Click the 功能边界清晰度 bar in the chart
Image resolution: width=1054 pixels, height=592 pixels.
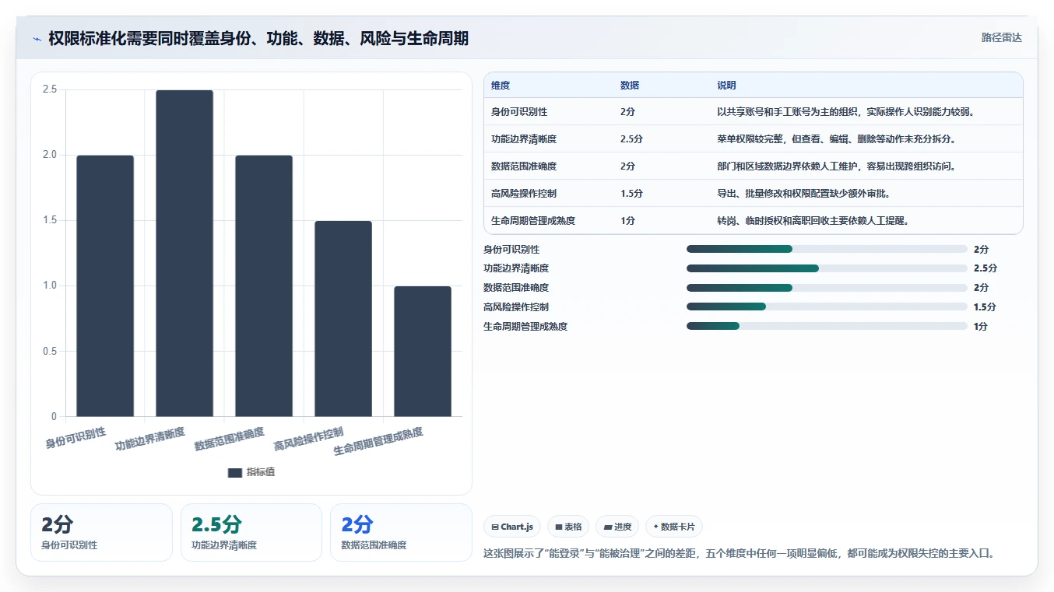pos(184,253)
